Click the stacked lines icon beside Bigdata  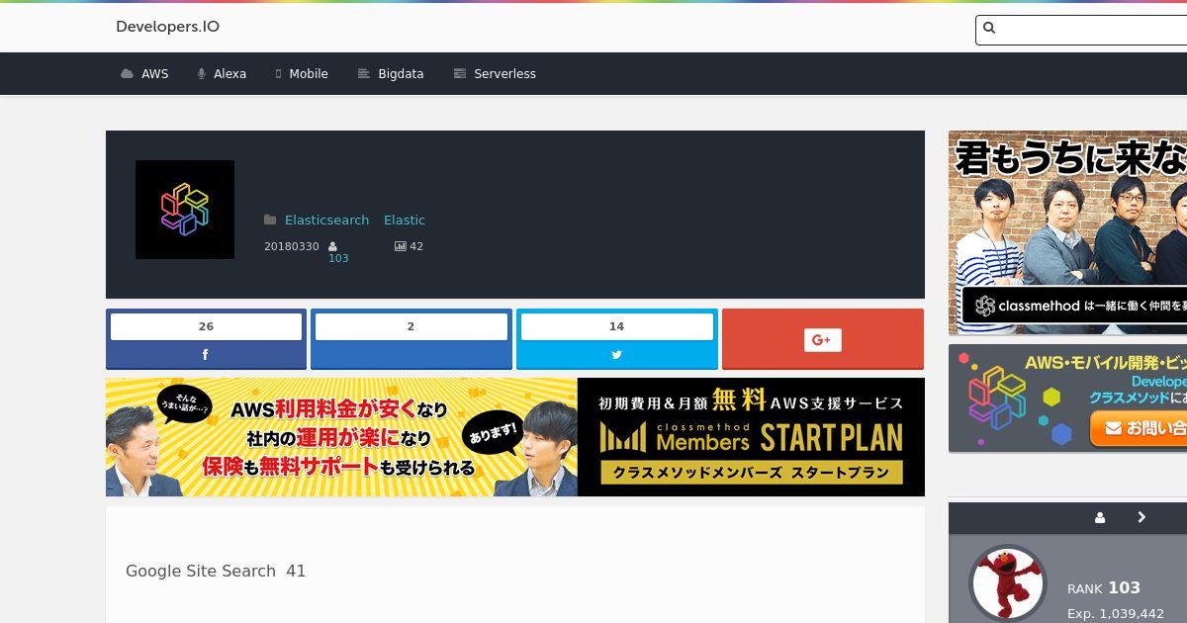[363, 74]
